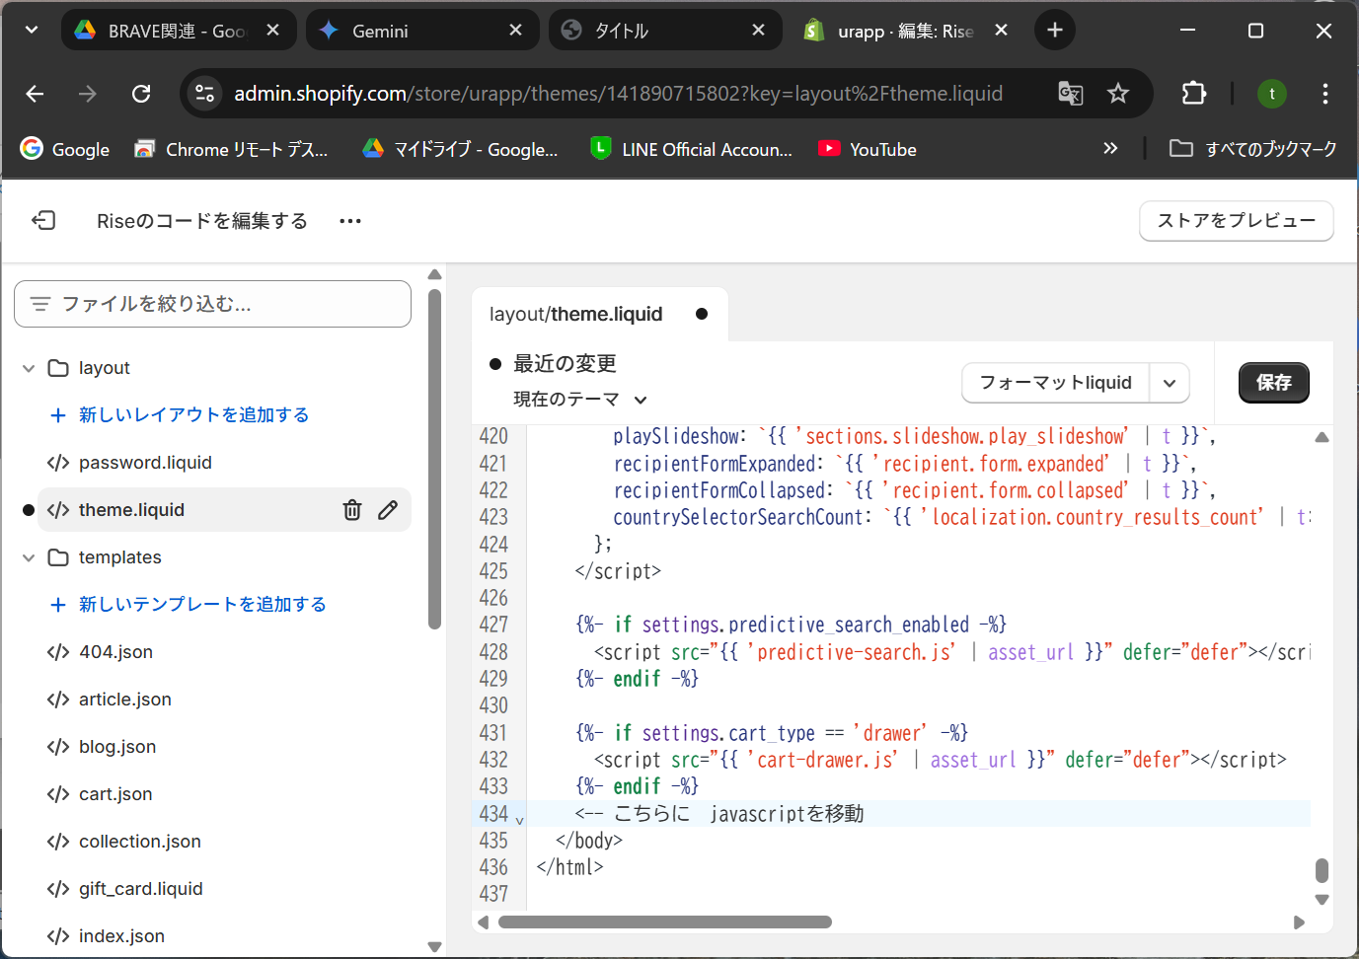Exit the code editor icon
This screenshot has width=1359, height=959.
coord(43,220)
